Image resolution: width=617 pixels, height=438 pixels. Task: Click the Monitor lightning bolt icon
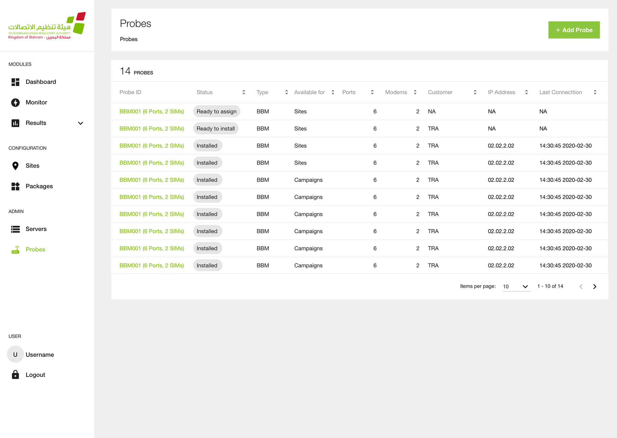(15, 102)
